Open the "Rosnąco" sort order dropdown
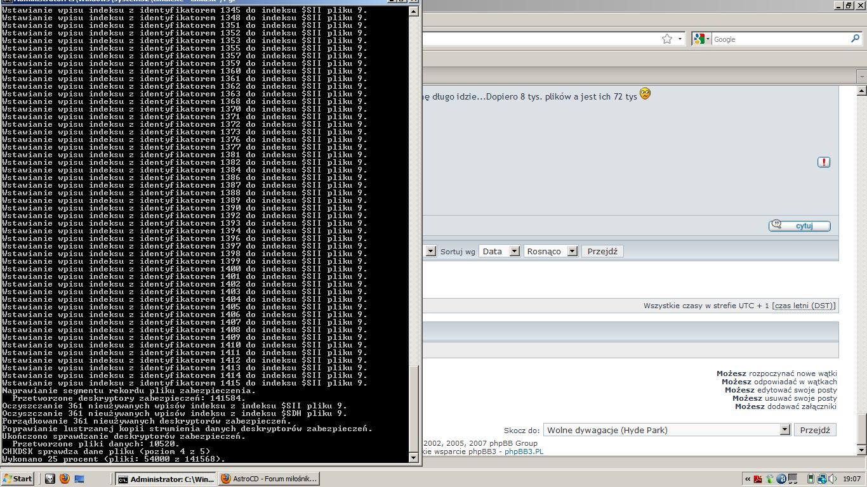867x487 pixels. tap(550, 251)
